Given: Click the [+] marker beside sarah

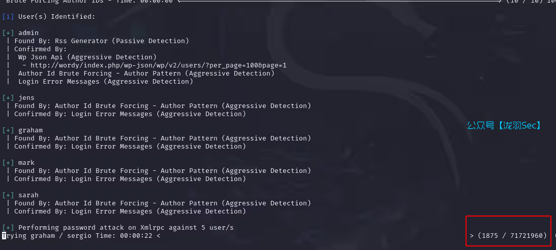Looking at the screenshot, I should click(8, 195).
